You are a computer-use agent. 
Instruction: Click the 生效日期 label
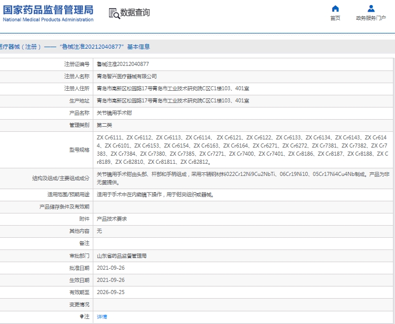[x=79, y=280]
